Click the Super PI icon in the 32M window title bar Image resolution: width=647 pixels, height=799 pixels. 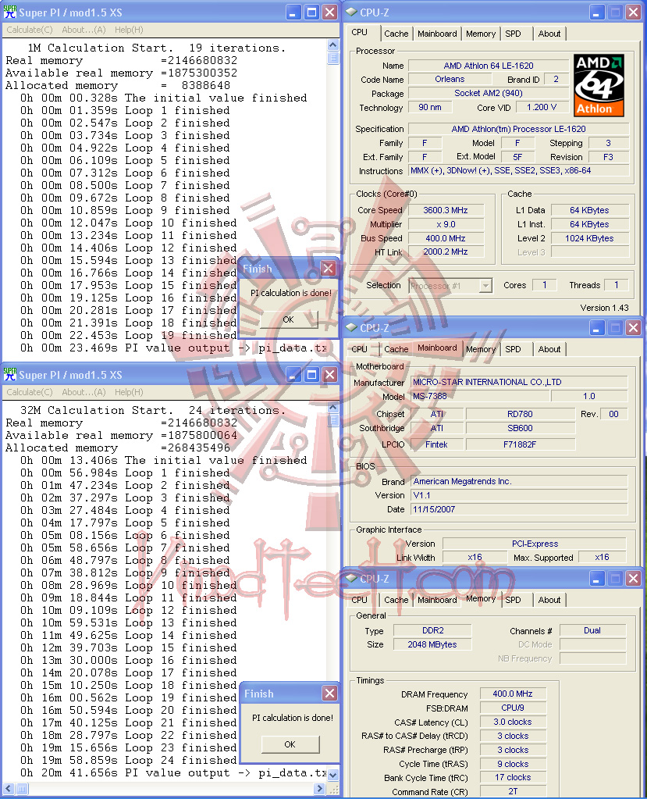coord(9,375)
